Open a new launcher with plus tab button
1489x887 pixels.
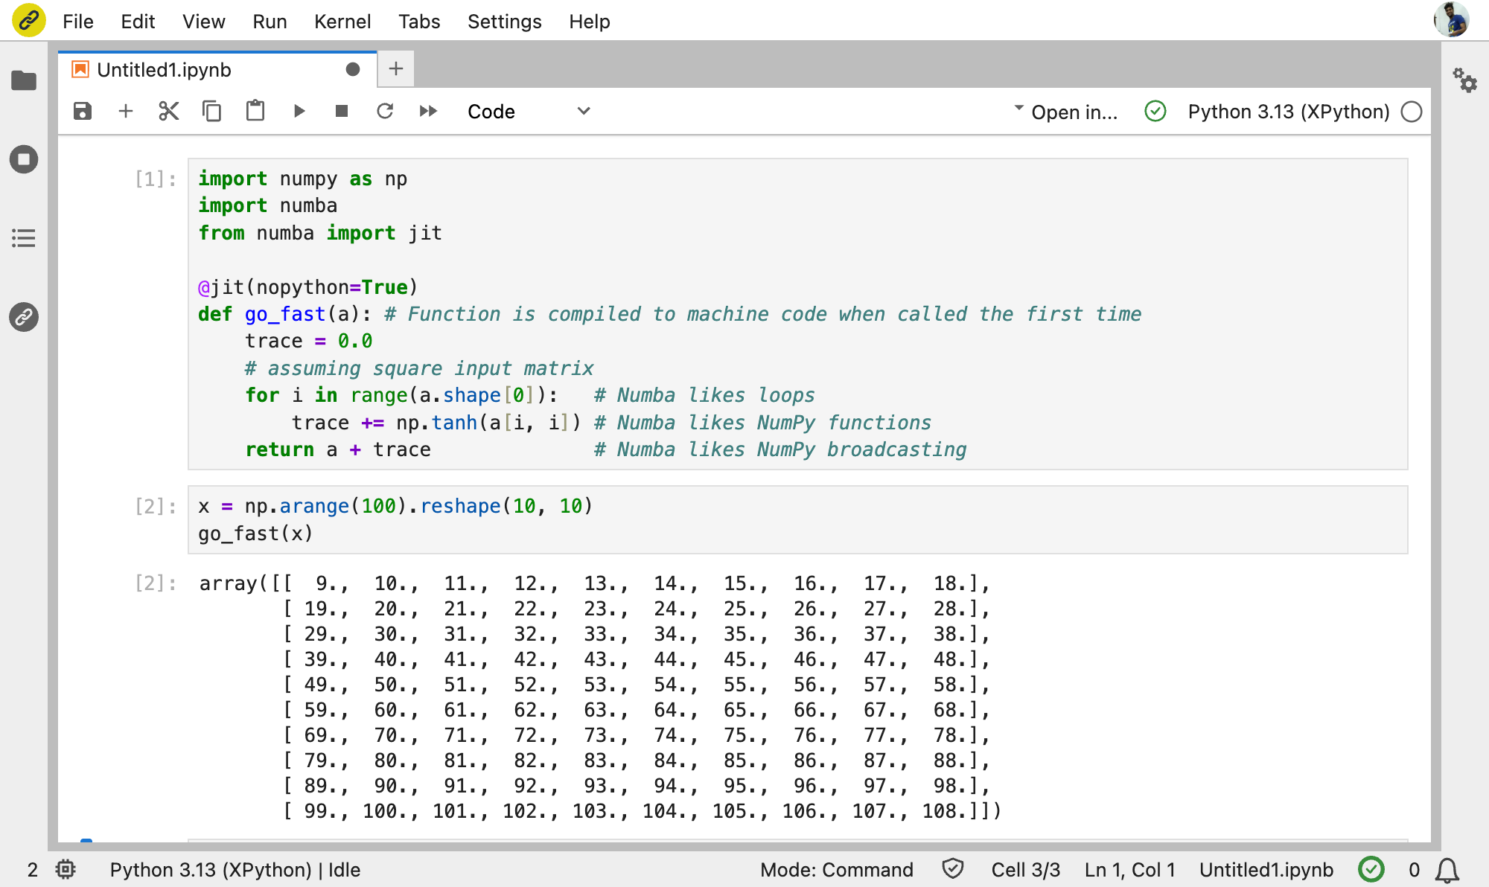click(396, 69)
